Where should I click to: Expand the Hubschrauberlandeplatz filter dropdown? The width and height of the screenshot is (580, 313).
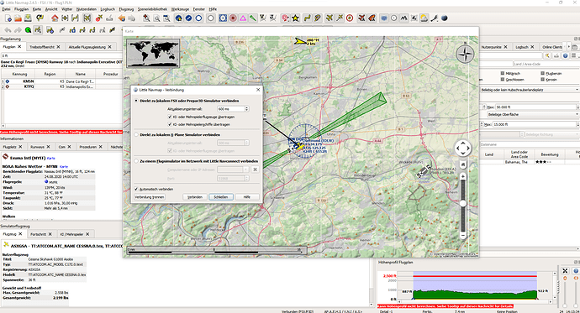[x=529, y=90]
